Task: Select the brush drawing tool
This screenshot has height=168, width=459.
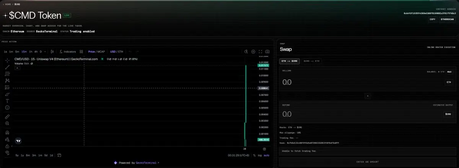Action: tap(7, 94)
